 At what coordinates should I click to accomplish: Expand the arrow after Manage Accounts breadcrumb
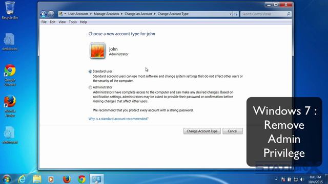pyautogui.click(x=122, y=14)
